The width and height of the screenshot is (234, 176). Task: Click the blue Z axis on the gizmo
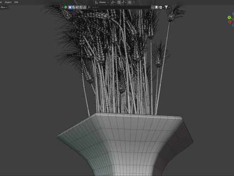click(x=233, y=14)
